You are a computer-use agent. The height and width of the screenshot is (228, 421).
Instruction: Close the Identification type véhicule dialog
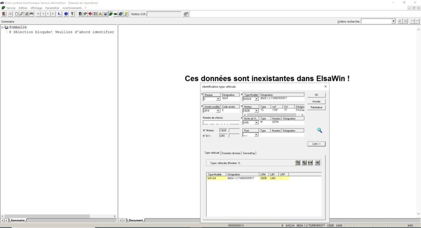325,86
